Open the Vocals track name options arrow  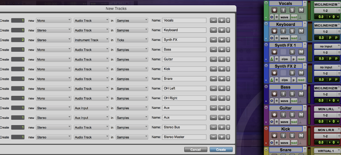(304, 3)
